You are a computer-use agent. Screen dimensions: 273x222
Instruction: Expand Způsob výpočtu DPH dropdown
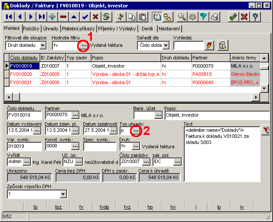point(63,194)
